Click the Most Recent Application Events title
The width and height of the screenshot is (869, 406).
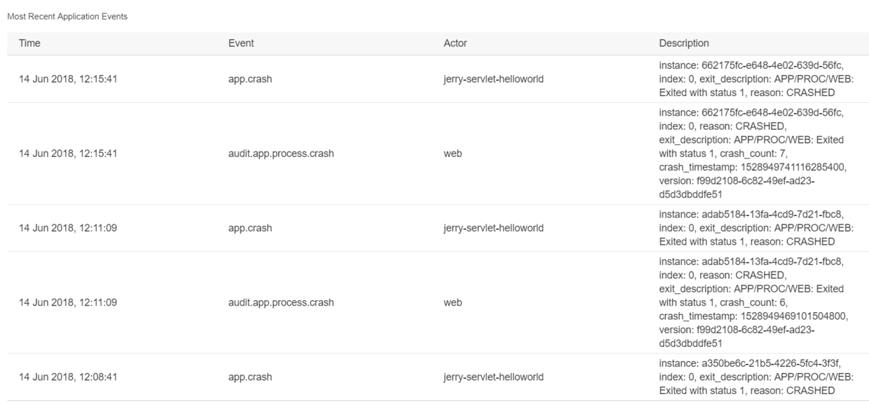coord(67,16)
